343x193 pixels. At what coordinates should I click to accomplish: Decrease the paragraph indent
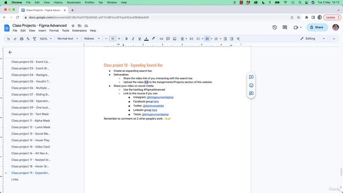pos(225,39)
